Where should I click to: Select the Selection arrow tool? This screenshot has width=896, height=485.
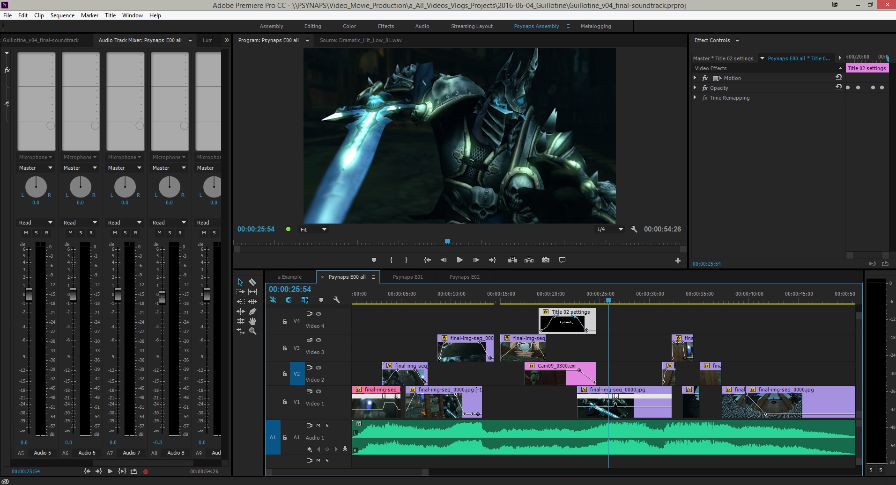point(240,282)
